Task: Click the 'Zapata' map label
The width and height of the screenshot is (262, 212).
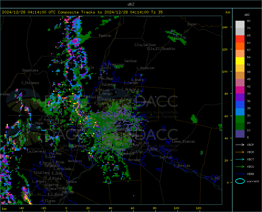Action: [x=71, y=182]
